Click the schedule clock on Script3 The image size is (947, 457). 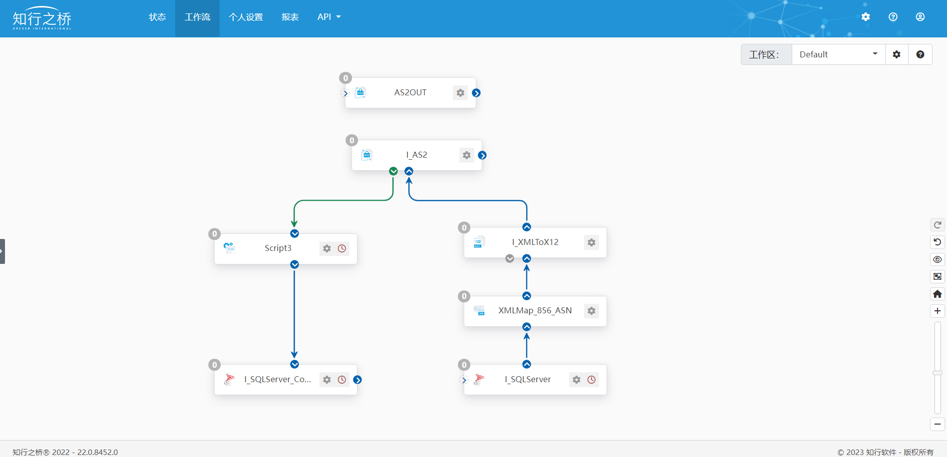(342, 248)
